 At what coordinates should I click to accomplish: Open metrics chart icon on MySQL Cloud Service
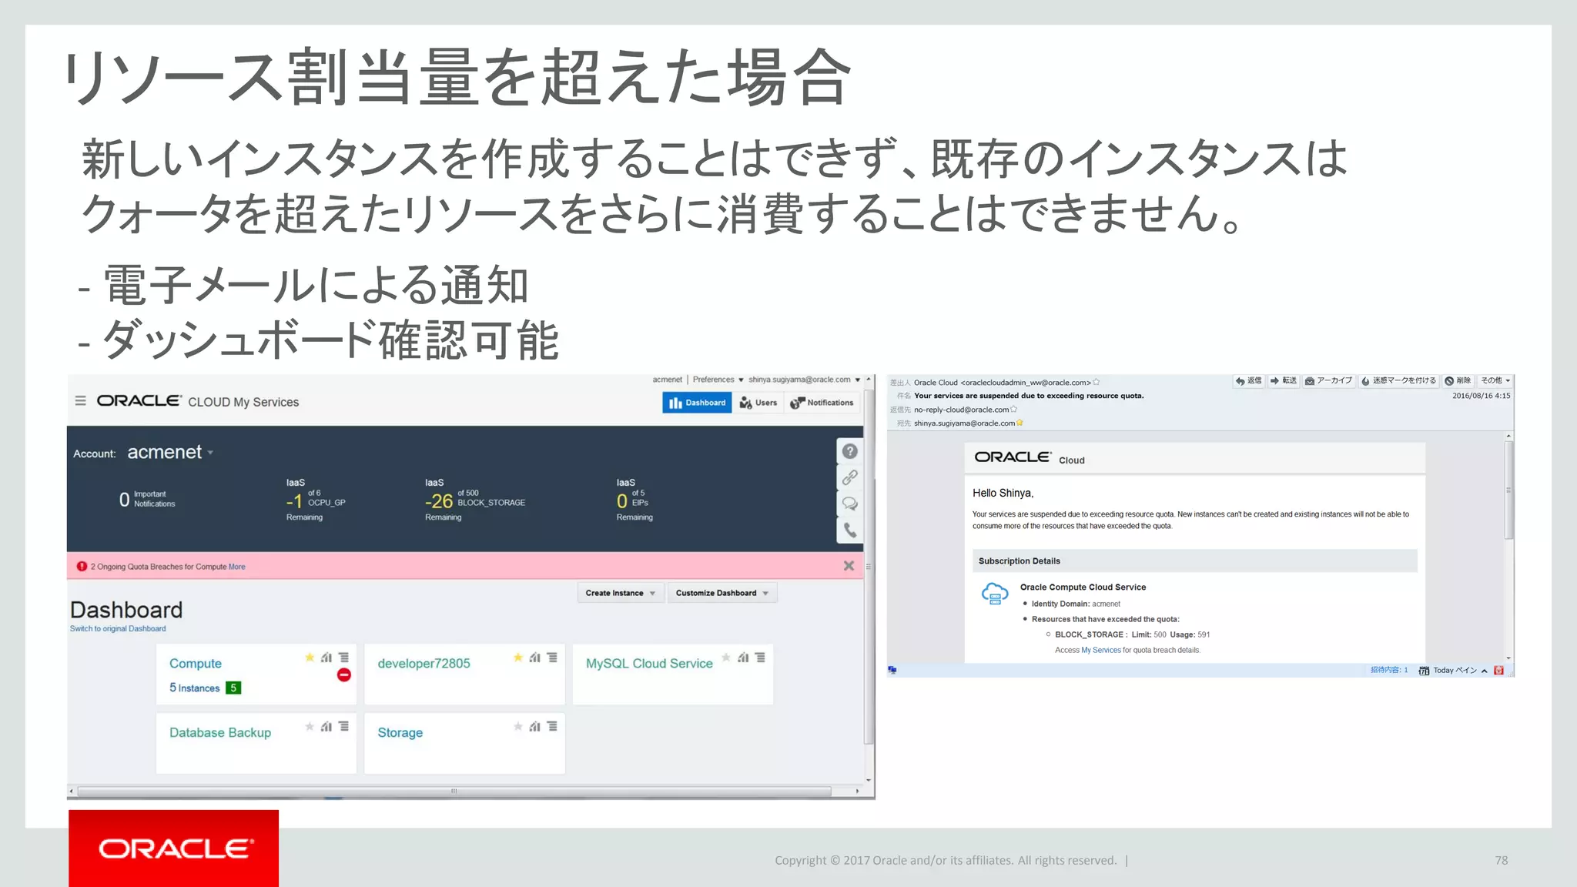tap(743, 658)
